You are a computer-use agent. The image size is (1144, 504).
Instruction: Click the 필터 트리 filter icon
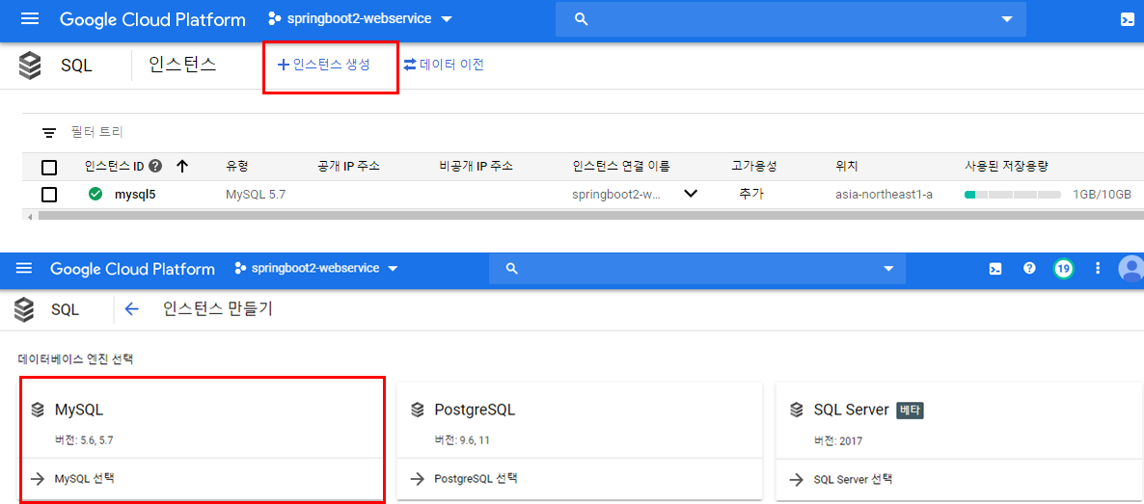(49, 133)
